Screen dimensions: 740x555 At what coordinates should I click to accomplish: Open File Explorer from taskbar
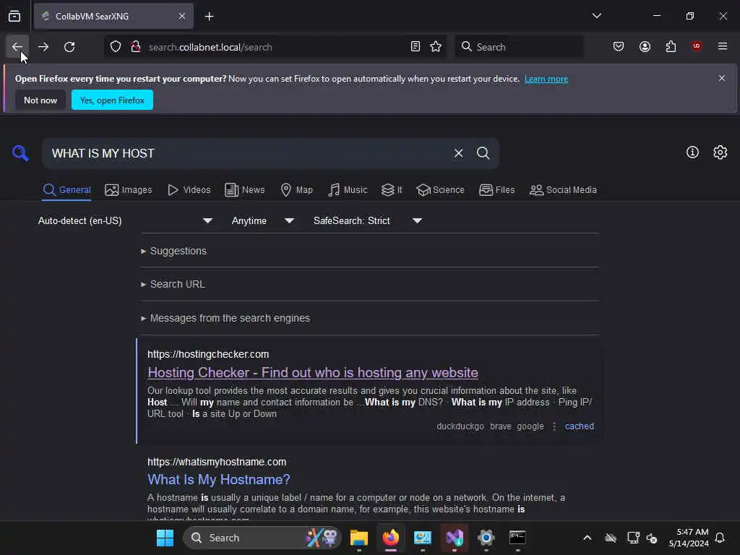click(358, 538)
